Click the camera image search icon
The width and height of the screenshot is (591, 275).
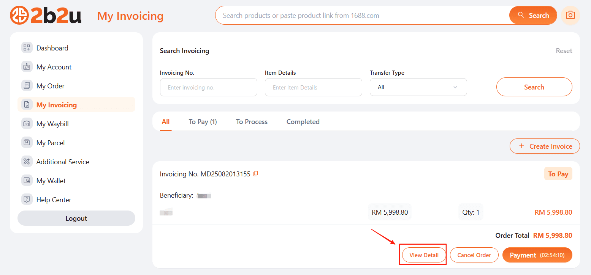coord(570,16)
